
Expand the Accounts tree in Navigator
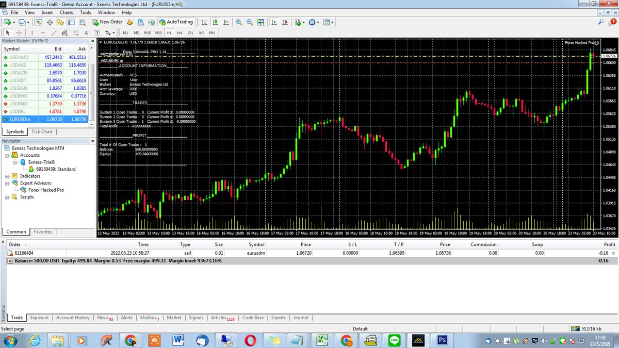tap(7, 155)
